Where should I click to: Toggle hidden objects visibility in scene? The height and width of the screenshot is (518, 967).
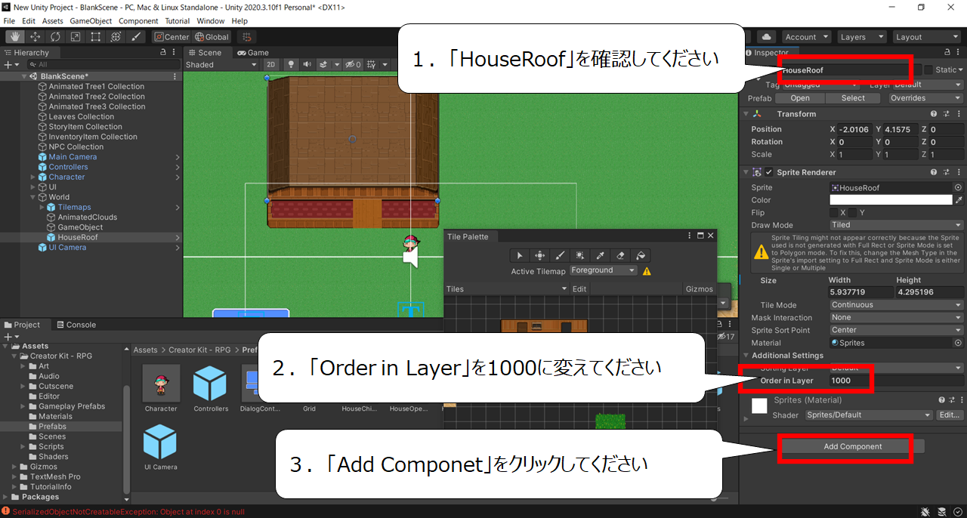[x=351, y=65]
